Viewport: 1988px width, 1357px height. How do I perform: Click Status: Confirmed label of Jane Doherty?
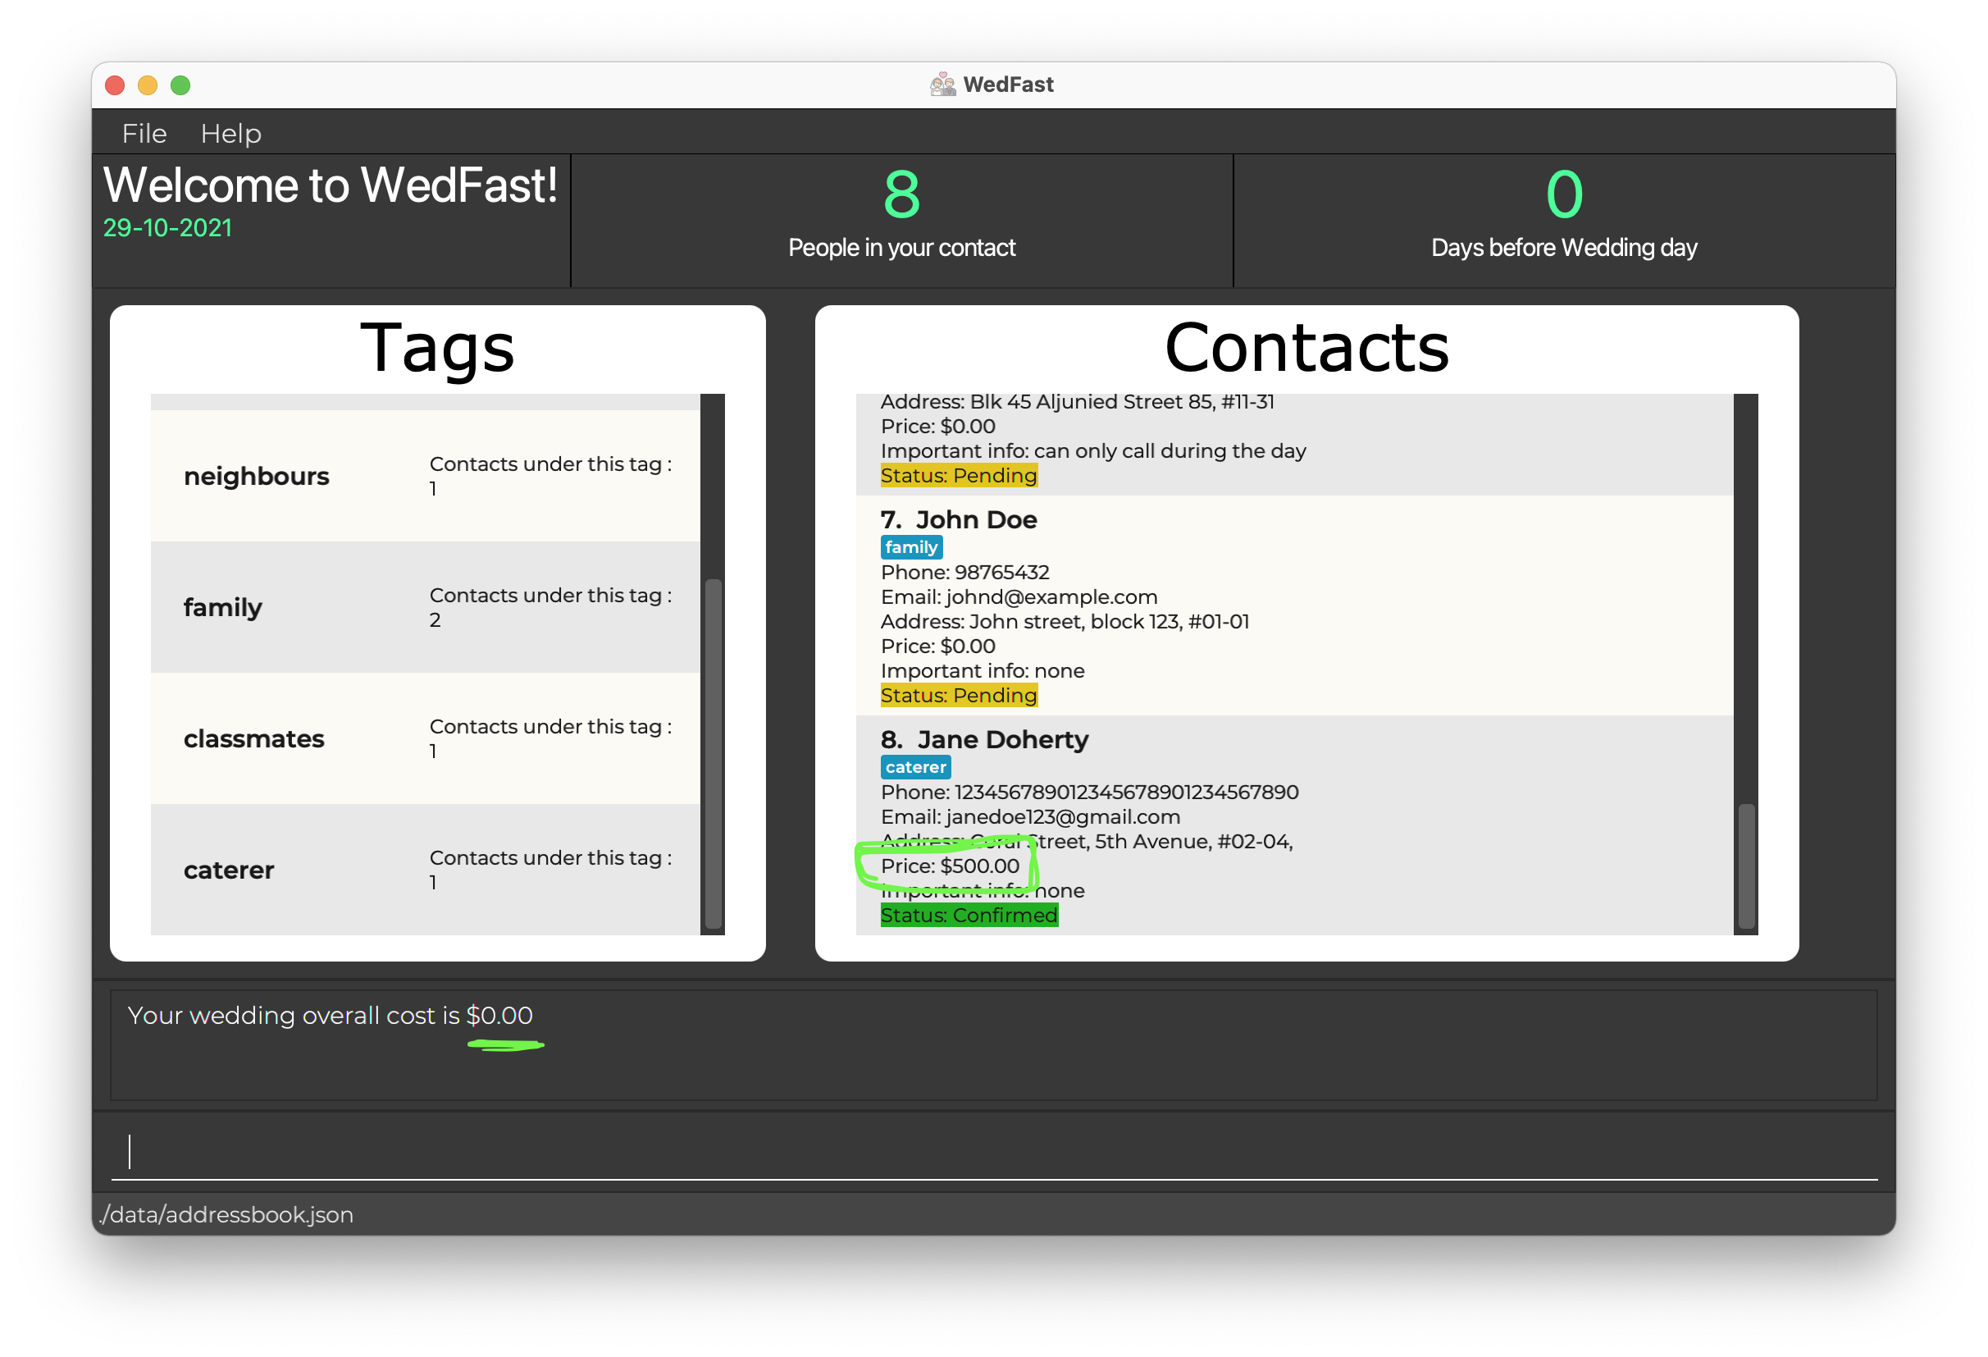pos(969,915)
